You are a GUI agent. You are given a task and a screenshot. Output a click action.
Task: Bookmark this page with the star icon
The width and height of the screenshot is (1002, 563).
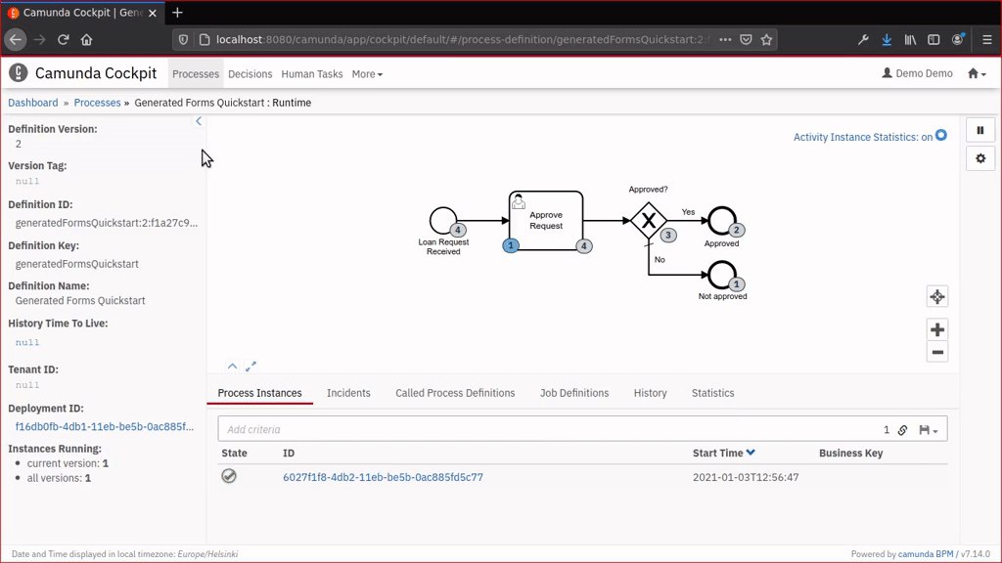766,39
